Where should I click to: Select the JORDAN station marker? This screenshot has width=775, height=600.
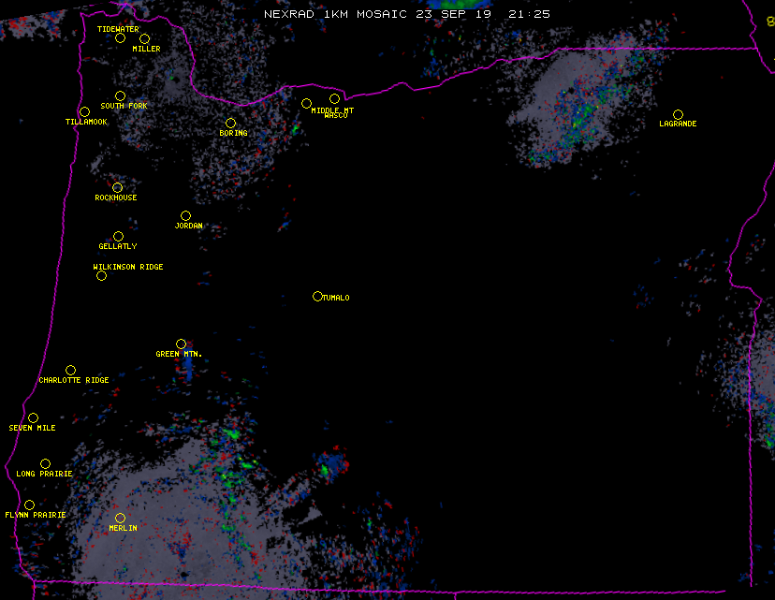(185, 216)
